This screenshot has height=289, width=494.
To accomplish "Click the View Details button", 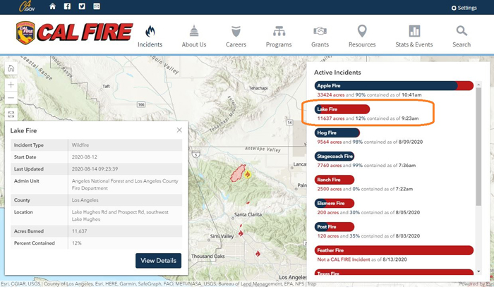I will pyautogui.click(x=159, y=261).
